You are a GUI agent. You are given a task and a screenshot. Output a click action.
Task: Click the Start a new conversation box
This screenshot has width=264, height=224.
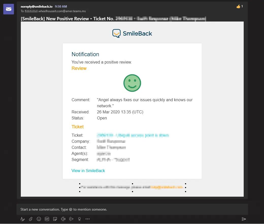point(132,209)
